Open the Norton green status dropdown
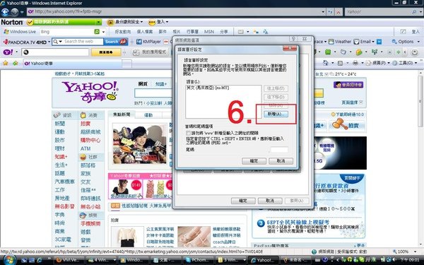This screenshot has width=424, height=265. pyautogui.click(x=99, y=22)
